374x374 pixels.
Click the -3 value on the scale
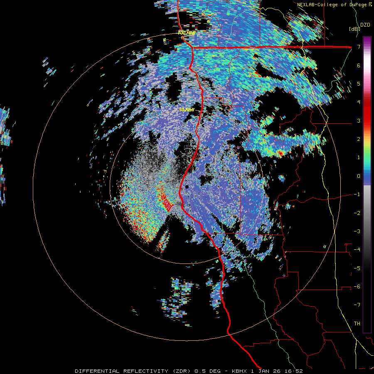click(357, 231)
